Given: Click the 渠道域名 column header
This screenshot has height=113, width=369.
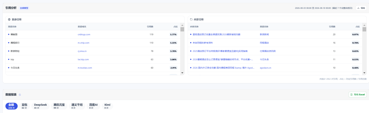Looking at the screenshot, I should coord(82,27).
